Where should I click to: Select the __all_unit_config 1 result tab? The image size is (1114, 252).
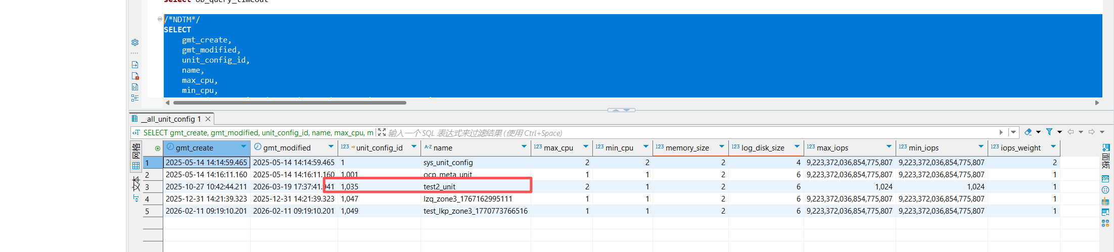tap(171, 119)
